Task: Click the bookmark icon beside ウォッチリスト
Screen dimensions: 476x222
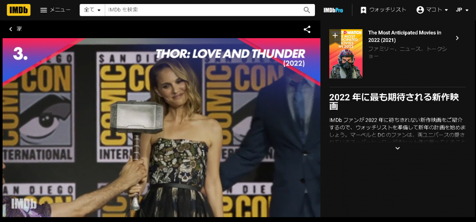Action: pos(363,10)
